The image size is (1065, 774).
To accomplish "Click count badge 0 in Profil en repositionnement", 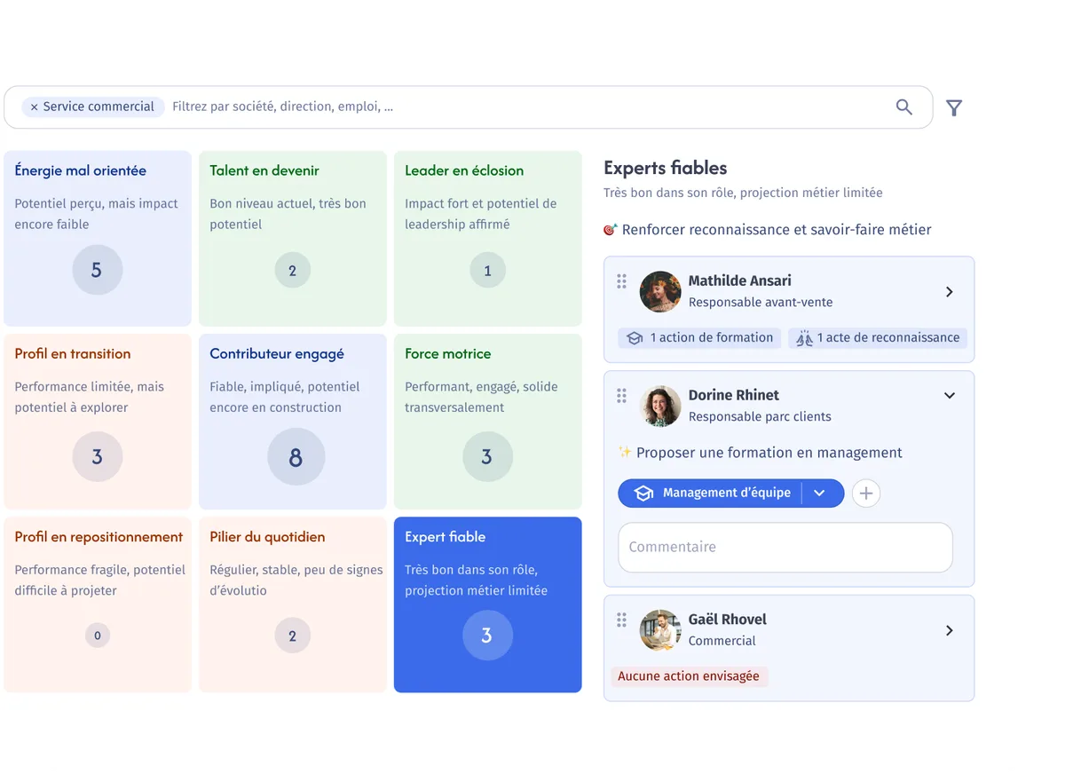I will 98,636.
